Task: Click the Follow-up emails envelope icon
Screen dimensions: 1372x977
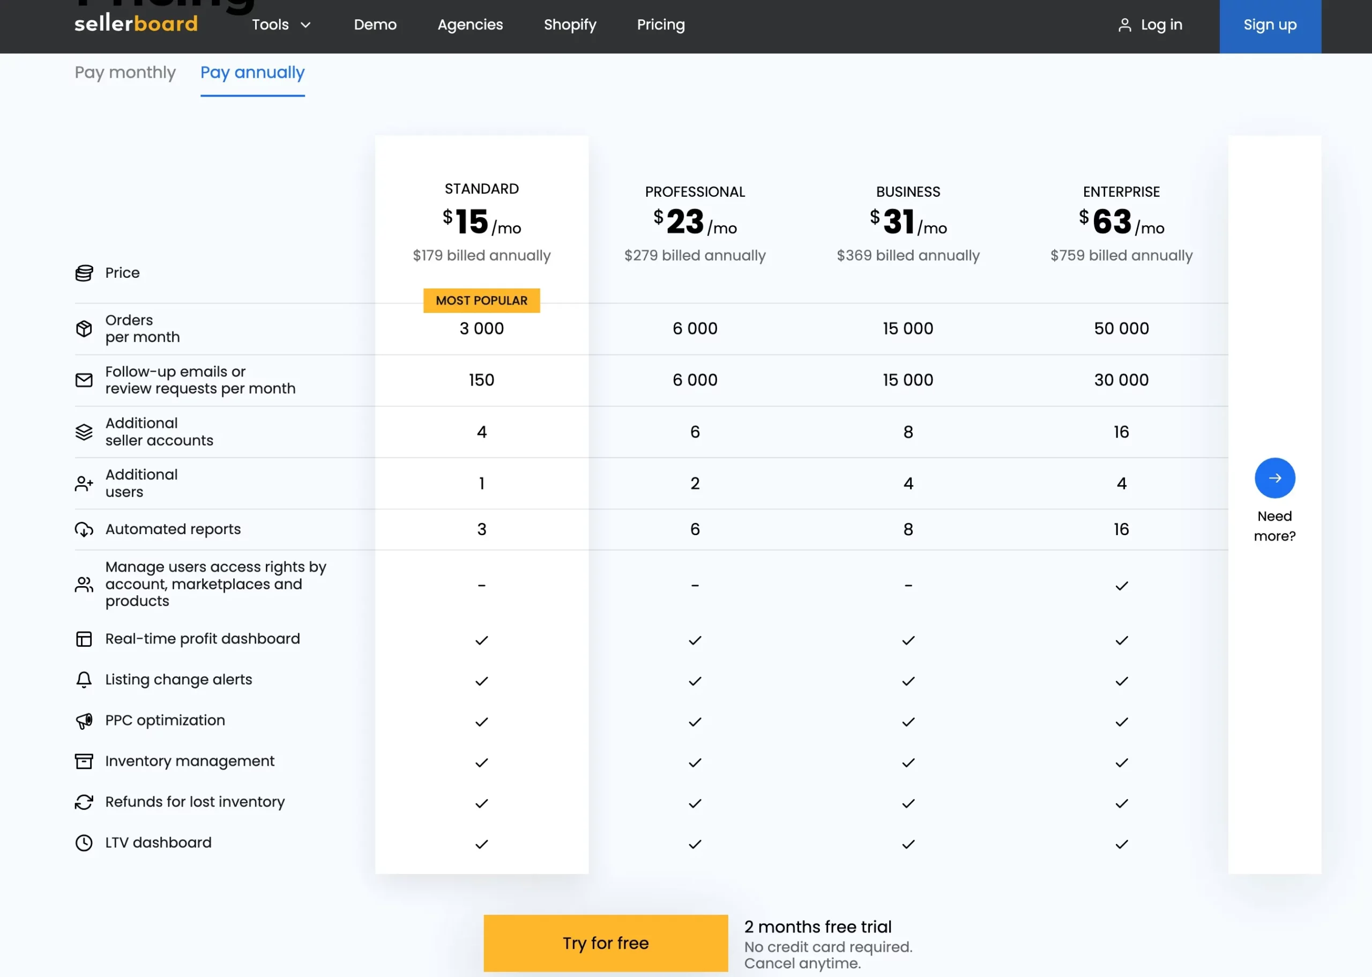Action: pos(84,380)
